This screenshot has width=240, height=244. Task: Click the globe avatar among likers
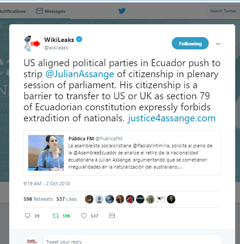point(110,199)
